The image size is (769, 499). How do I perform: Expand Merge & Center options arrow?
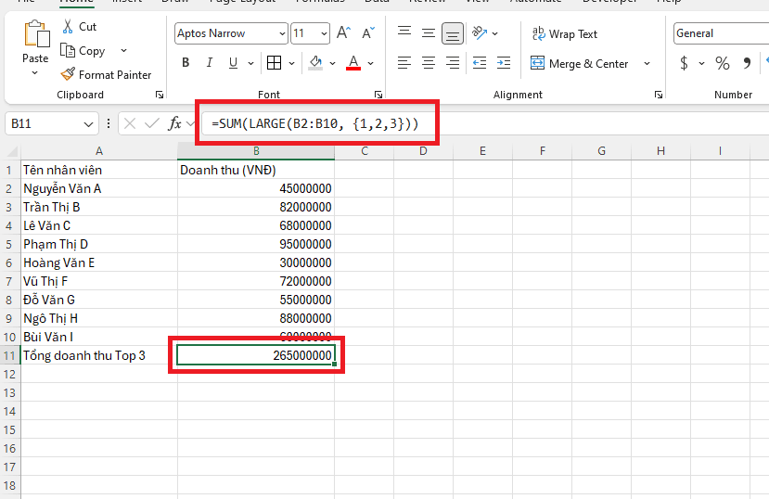click(x=647, y=63)
